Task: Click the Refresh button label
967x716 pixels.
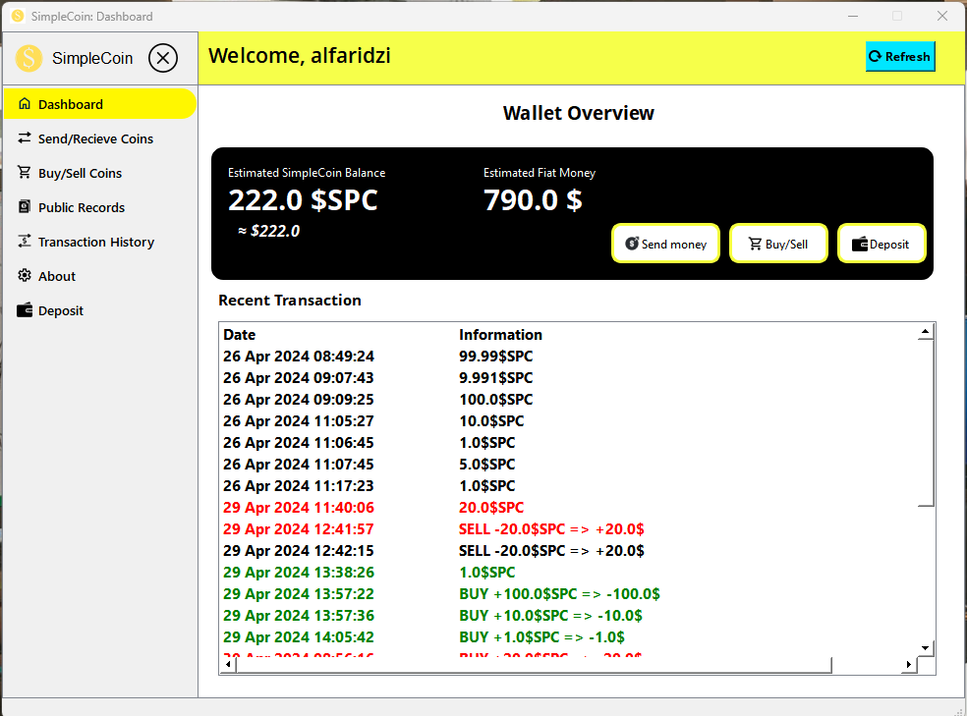Action: click(x=907, y=57)
